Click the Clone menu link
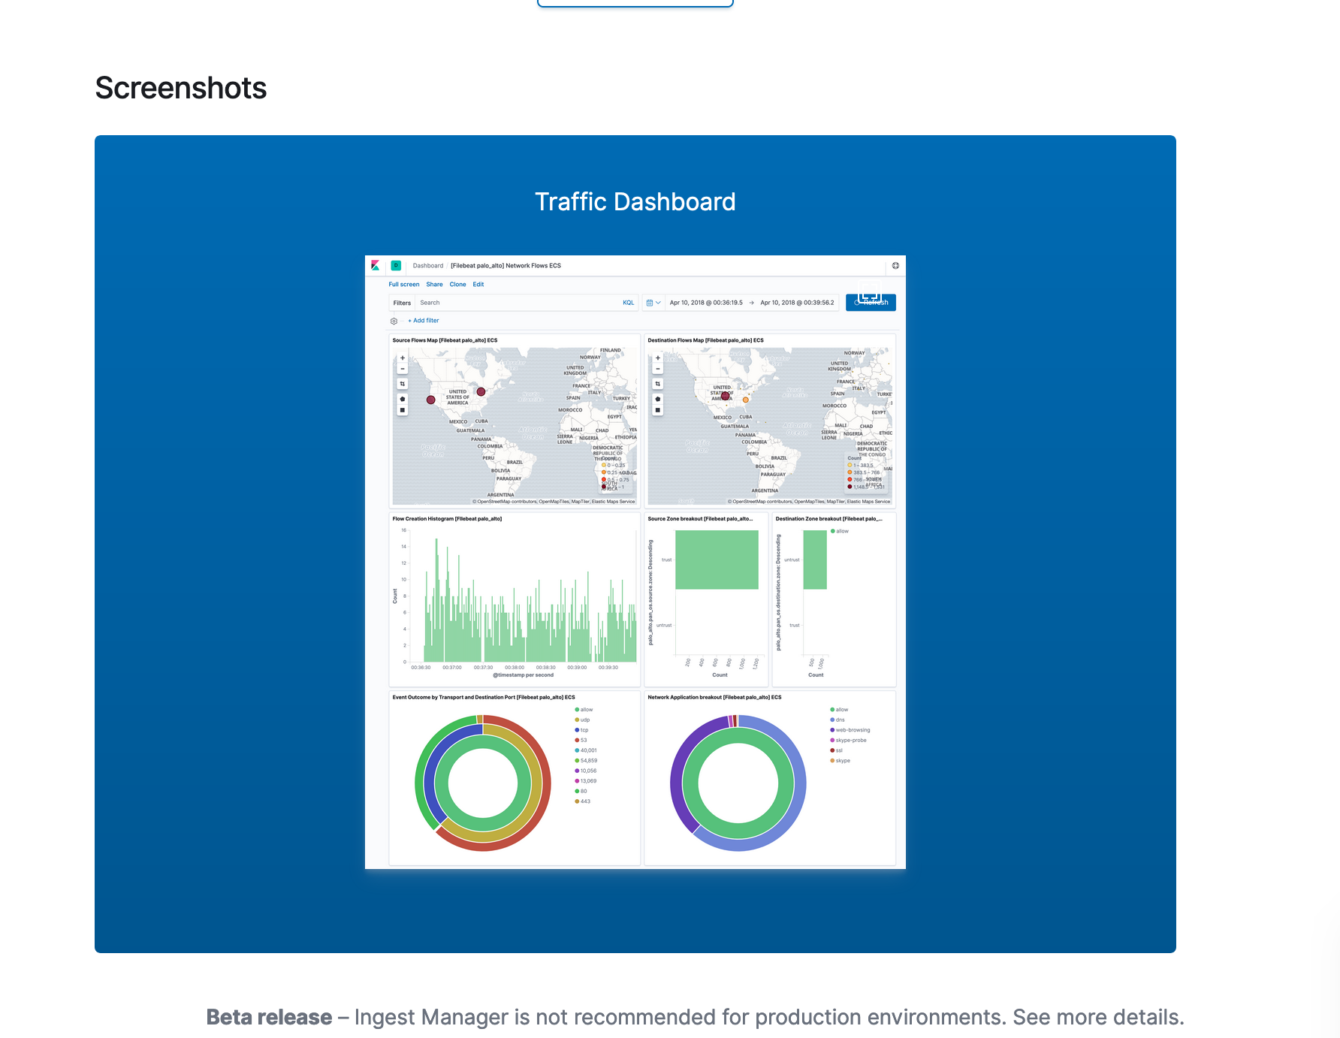 [458, 285]
